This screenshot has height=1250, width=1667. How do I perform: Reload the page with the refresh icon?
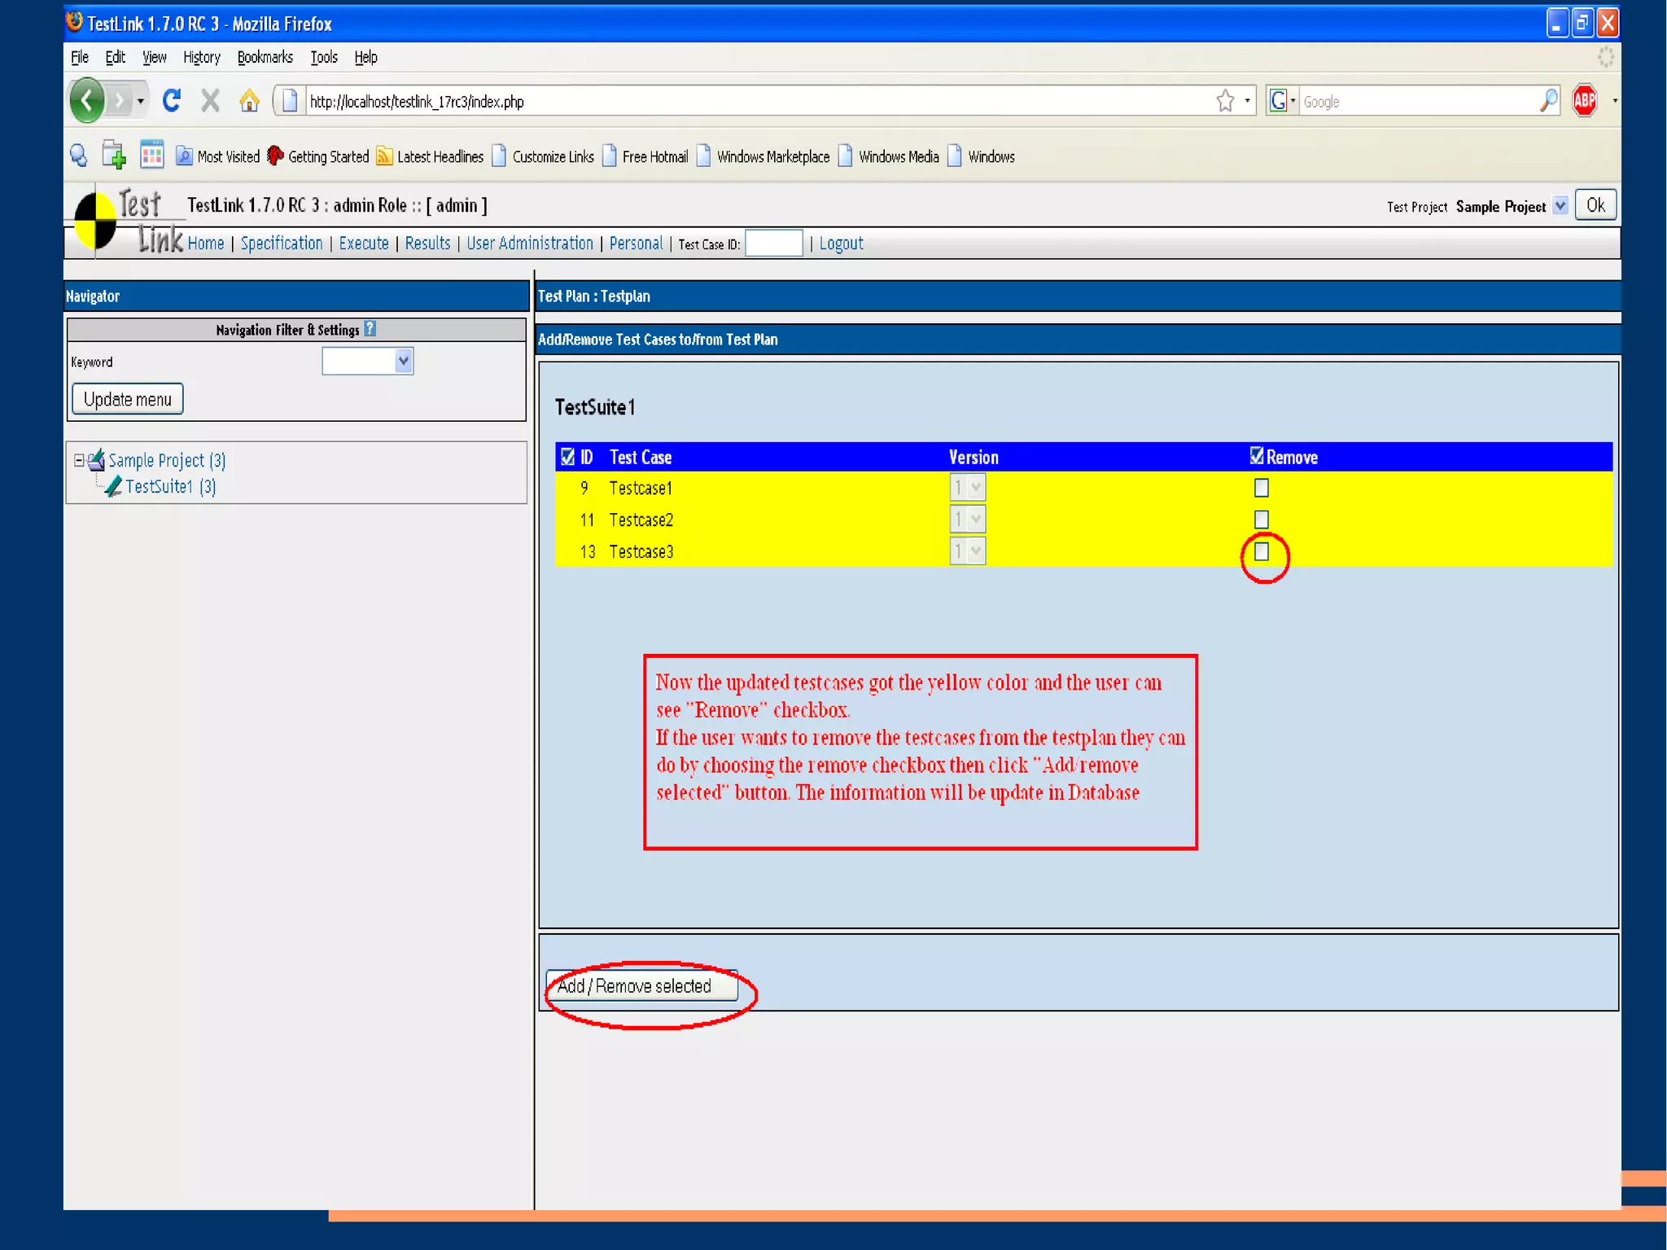point(171,101)
